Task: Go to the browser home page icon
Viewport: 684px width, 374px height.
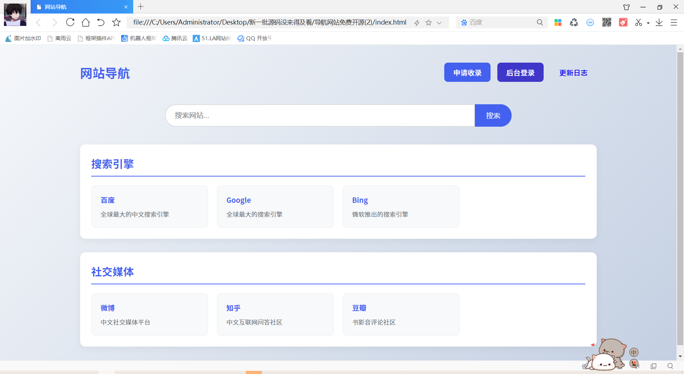Action: point(85,22)
